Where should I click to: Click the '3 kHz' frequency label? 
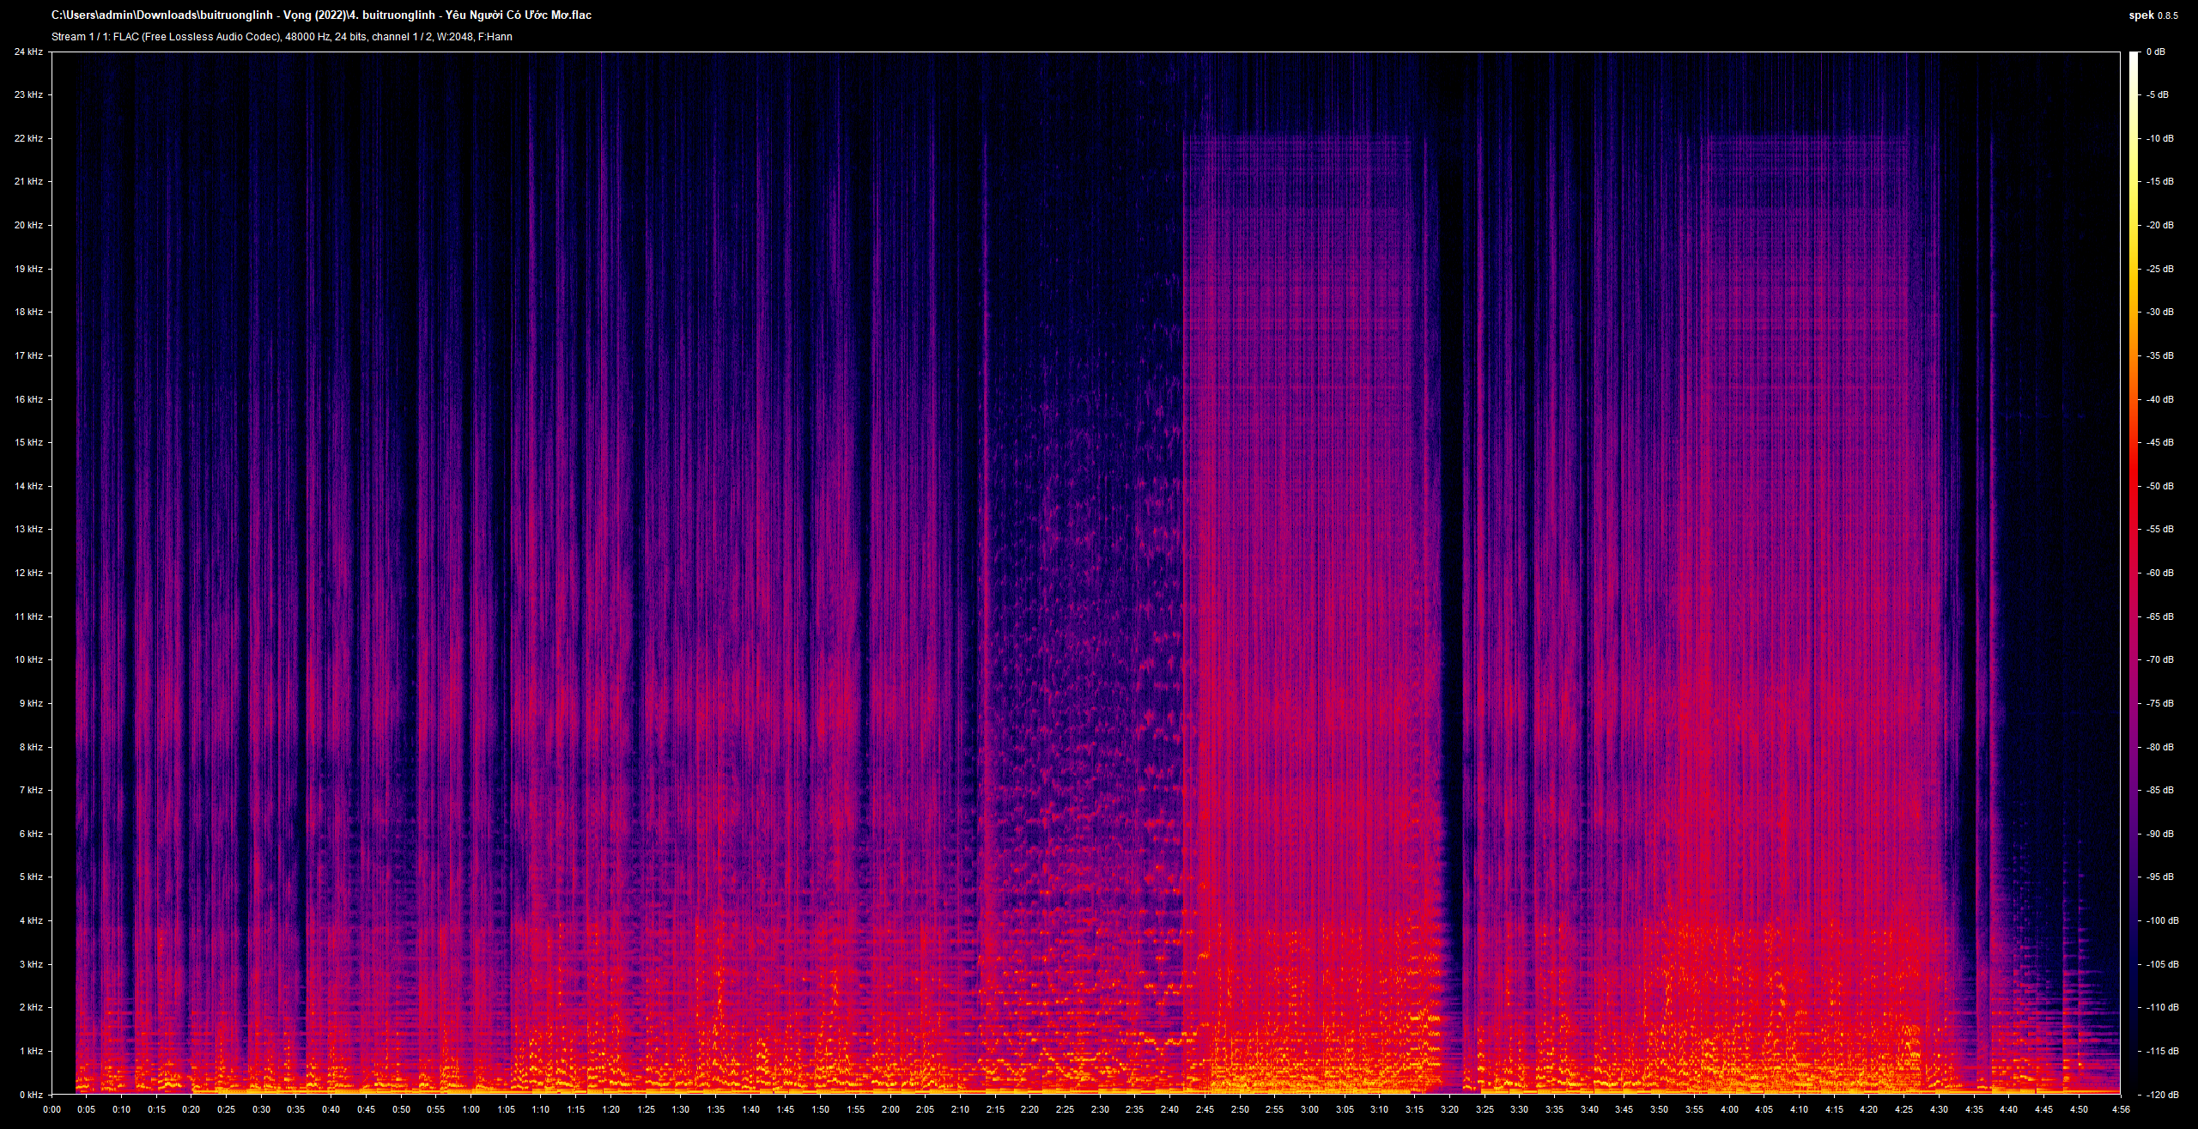click(x=30, y=964)
